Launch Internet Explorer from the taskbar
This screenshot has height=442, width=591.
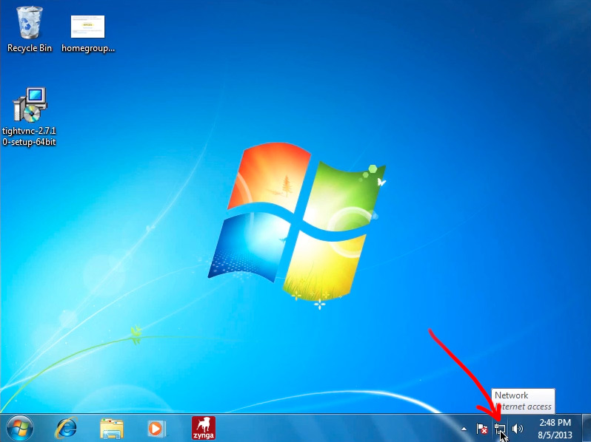click(67, 428)
